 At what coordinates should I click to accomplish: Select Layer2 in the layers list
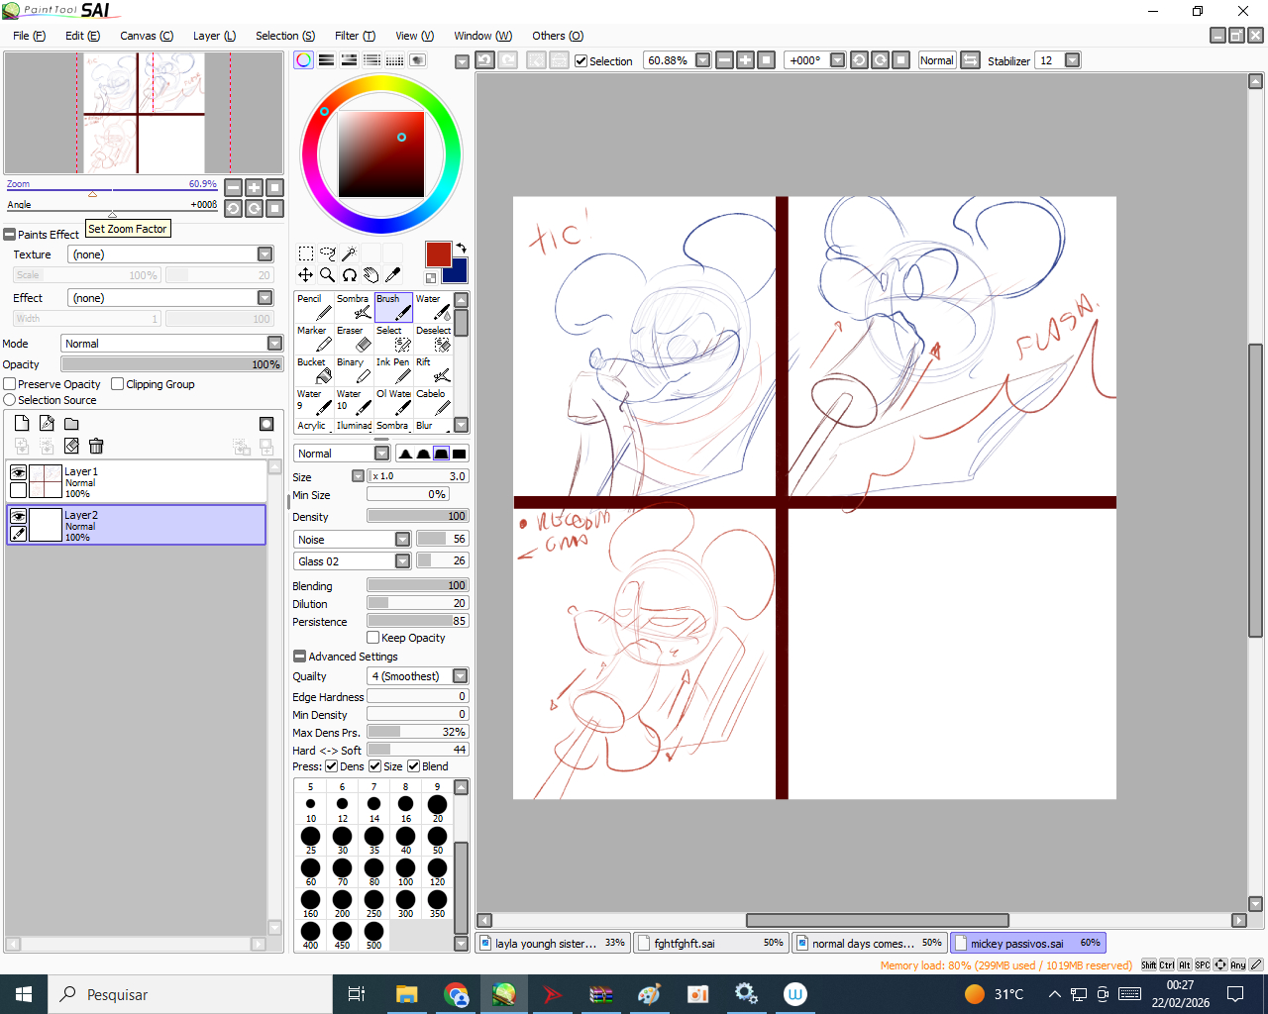pyautogui.click(x=149, y=525)
